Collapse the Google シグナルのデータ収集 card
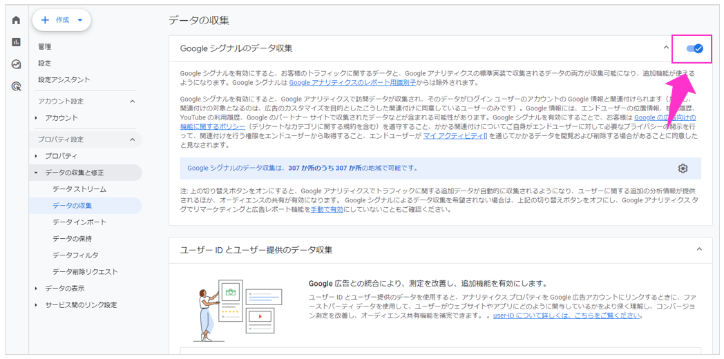 [666, 48]
